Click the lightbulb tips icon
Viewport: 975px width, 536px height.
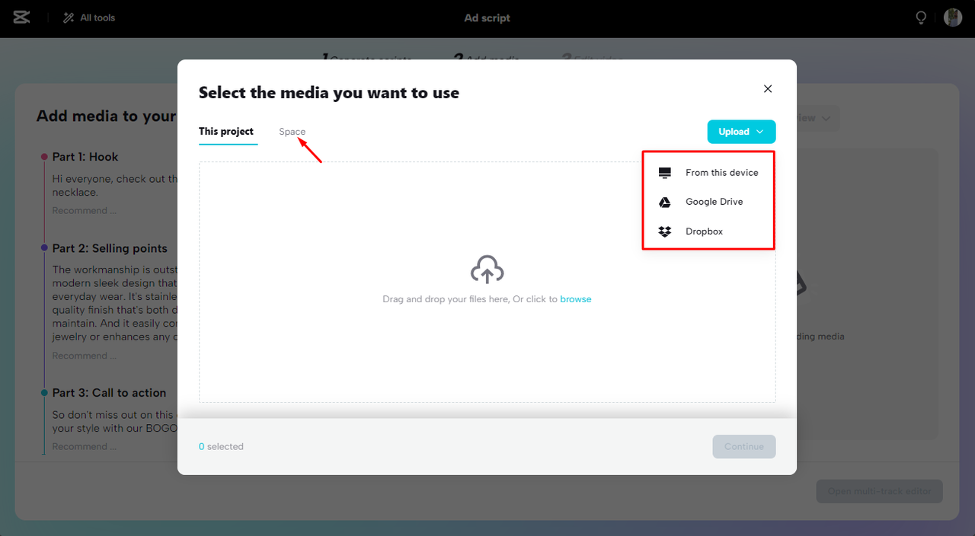921,18
